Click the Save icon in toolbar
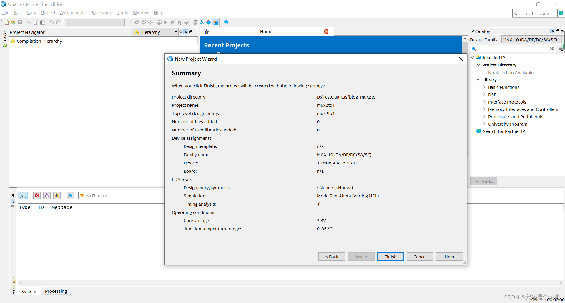The image size is (565, 303). (x=20, y=22)
